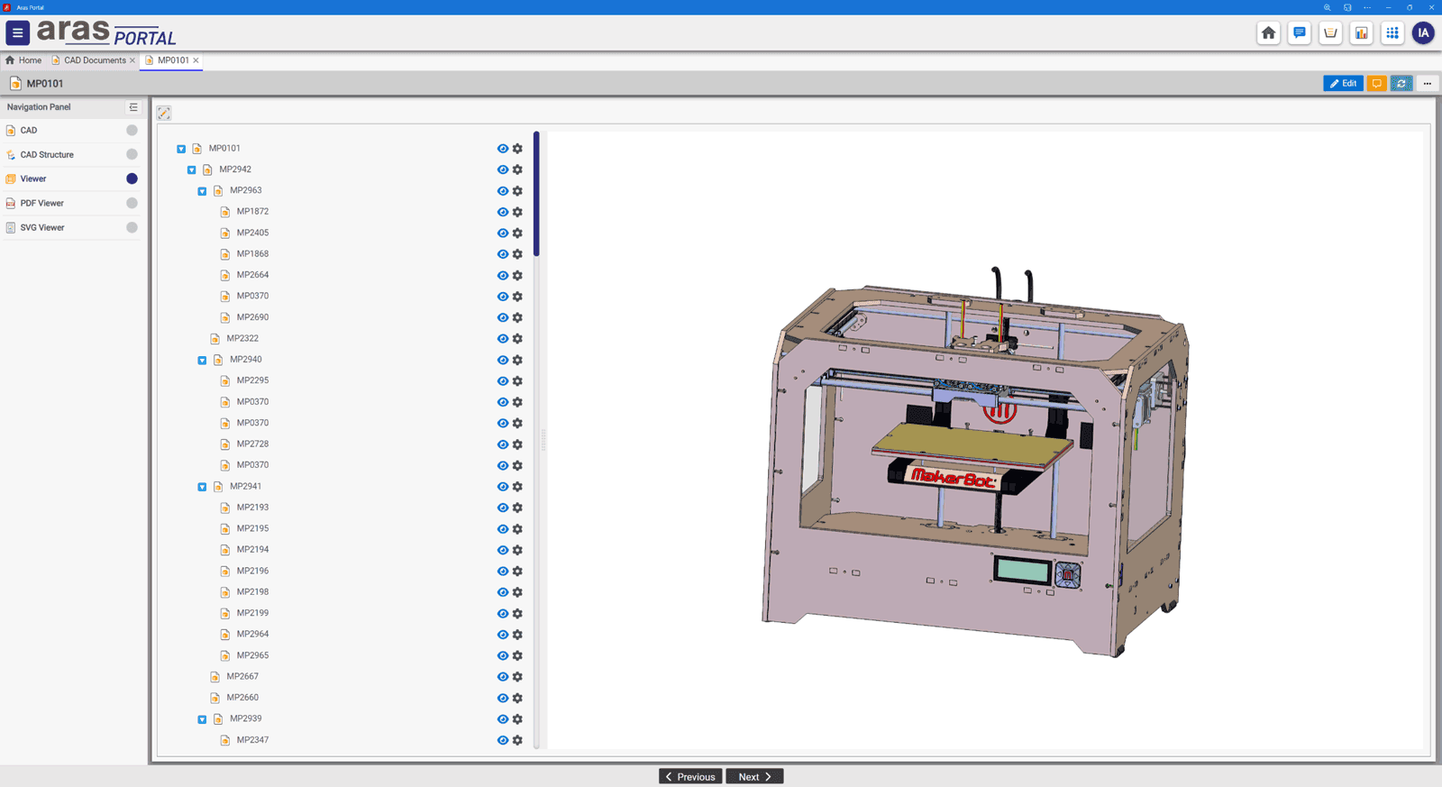The height and width of the screenshot is (787, 1442).
Task: Close the CAD Documents tab
Action: pyautogui.click(x=132, y=60)
